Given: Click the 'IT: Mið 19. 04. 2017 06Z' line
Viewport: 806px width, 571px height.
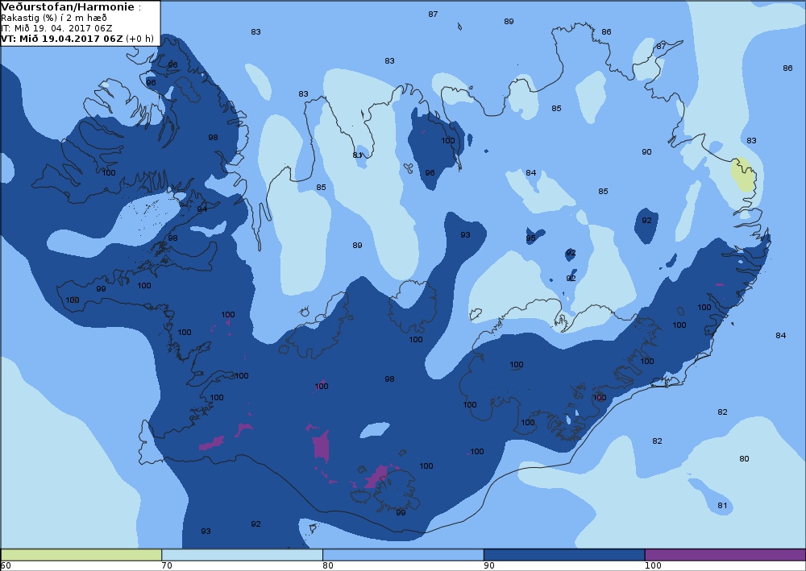Looking at the screenshot, I should point(56,28).
